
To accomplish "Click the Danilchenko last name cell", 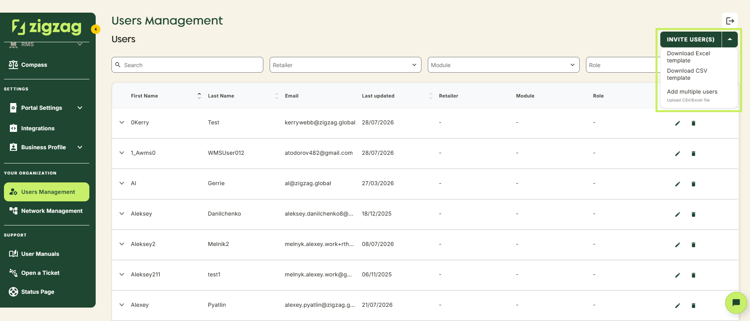I will pyautogui.click(x=224, y=214).
